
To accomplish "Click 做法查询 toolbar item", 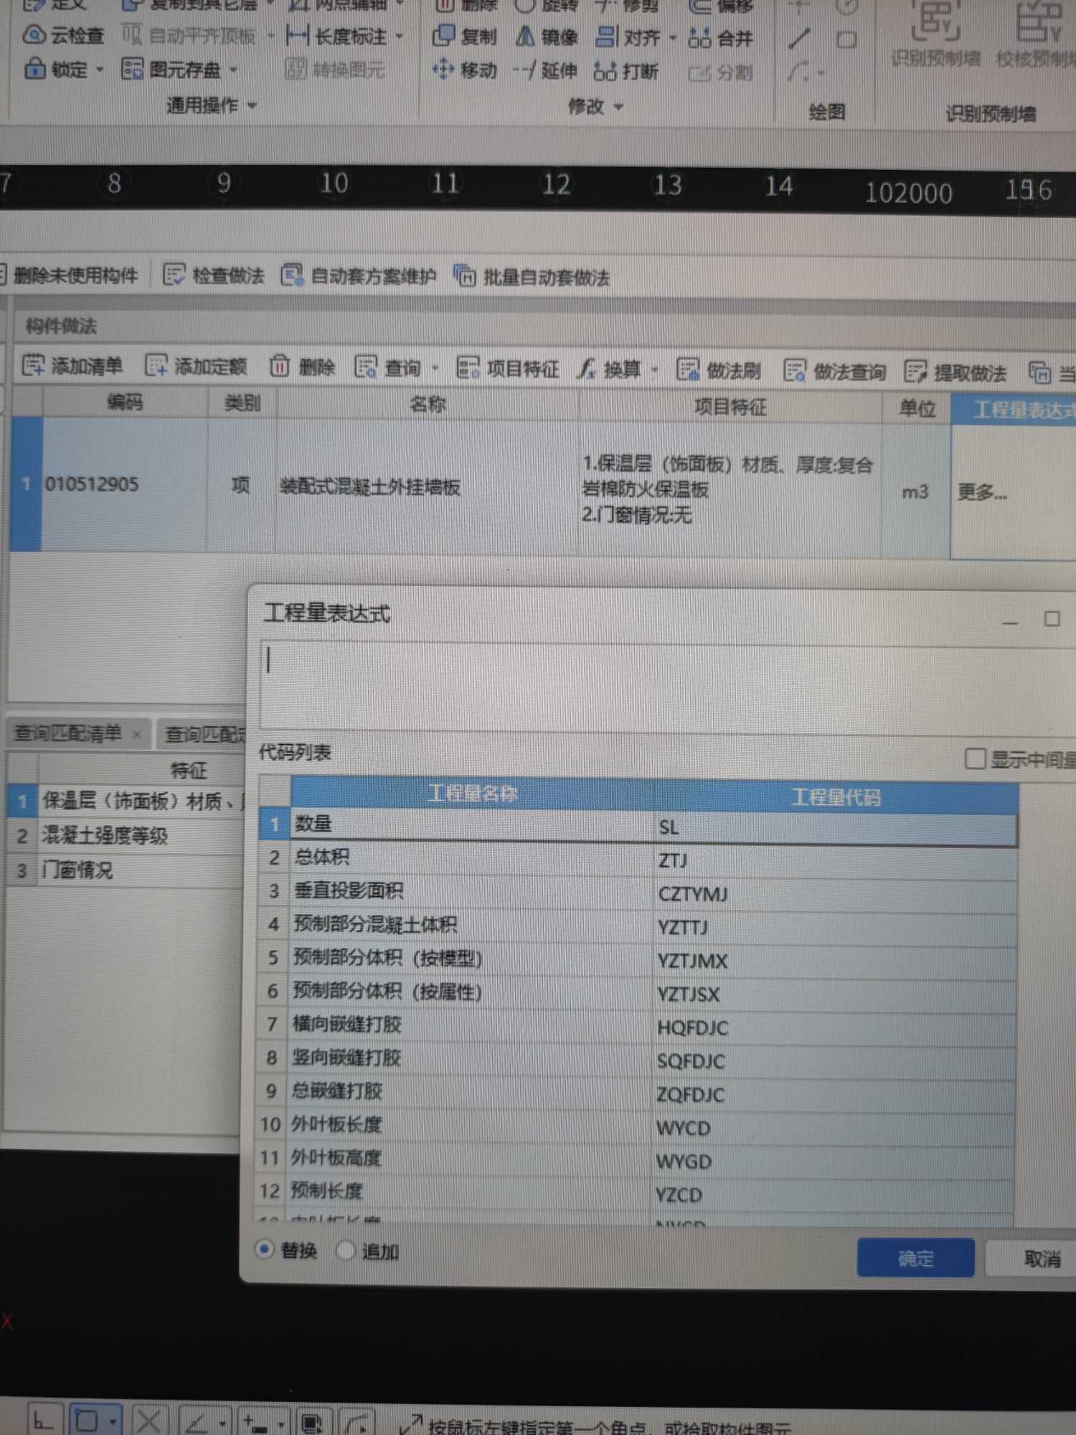I will pos(835,371).
